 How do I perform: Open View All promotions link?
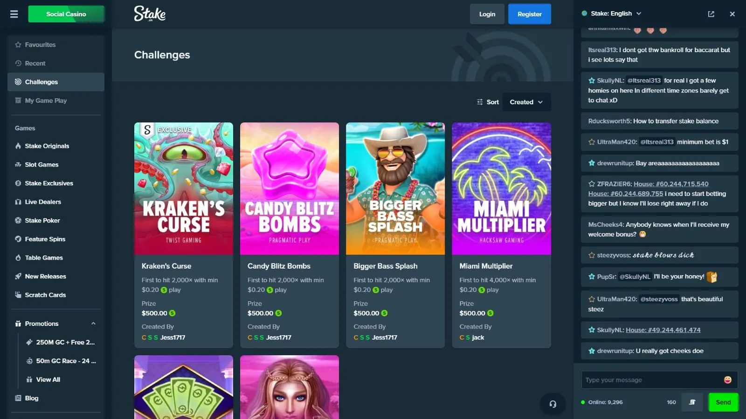tap(48, 379)
